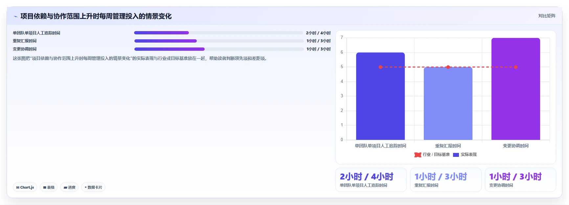Image resolution: width=569 pixels, height=205 pixels.
Task: Click 1小时 / 3小时 value in 变更协调时间 row
Action: (319, 49)
